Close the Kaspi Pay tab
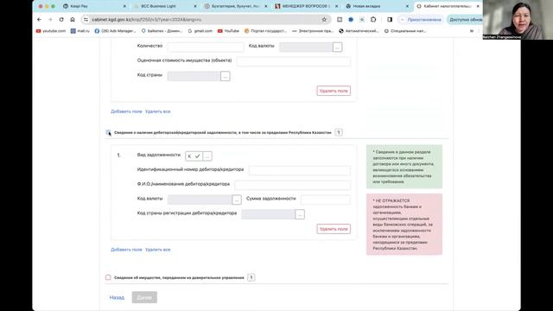The image size is (553, 311). [x=124, y=6]
